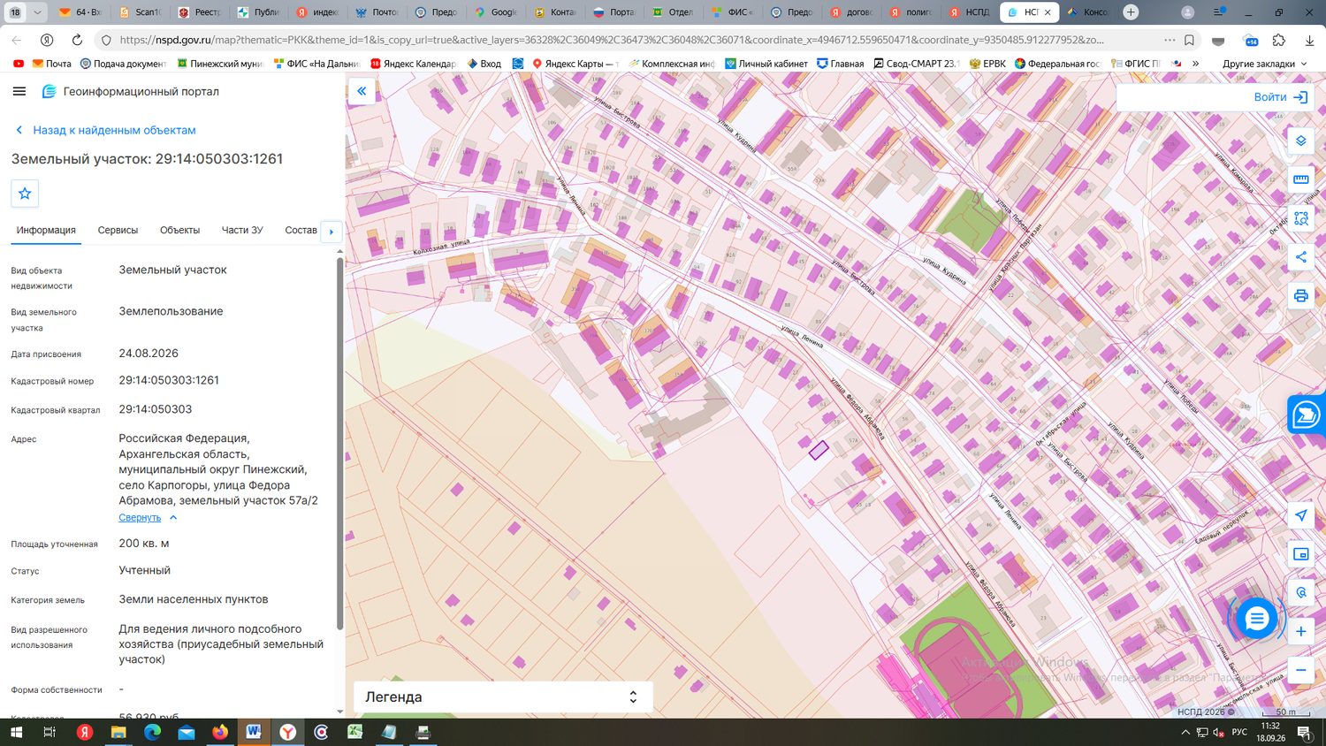Viewport: 1326px width, 746px height.
Task: Activate the area selection tool on the map
Action: pyautogui.click(x=1300, y=218)
